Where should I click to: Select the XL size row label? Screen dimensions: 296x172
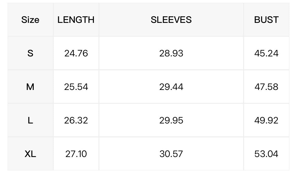click(30, 154)
